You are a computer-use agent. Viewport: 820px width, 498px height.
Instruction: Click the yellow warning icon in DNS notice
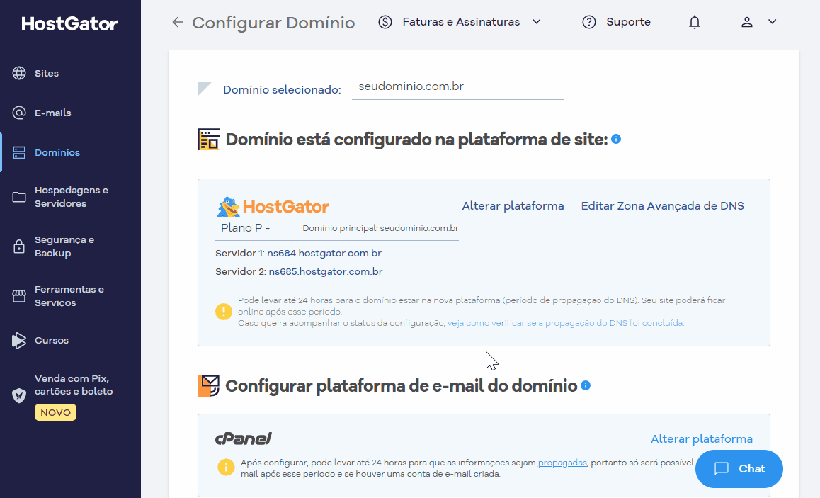click(x=224, y=312)
